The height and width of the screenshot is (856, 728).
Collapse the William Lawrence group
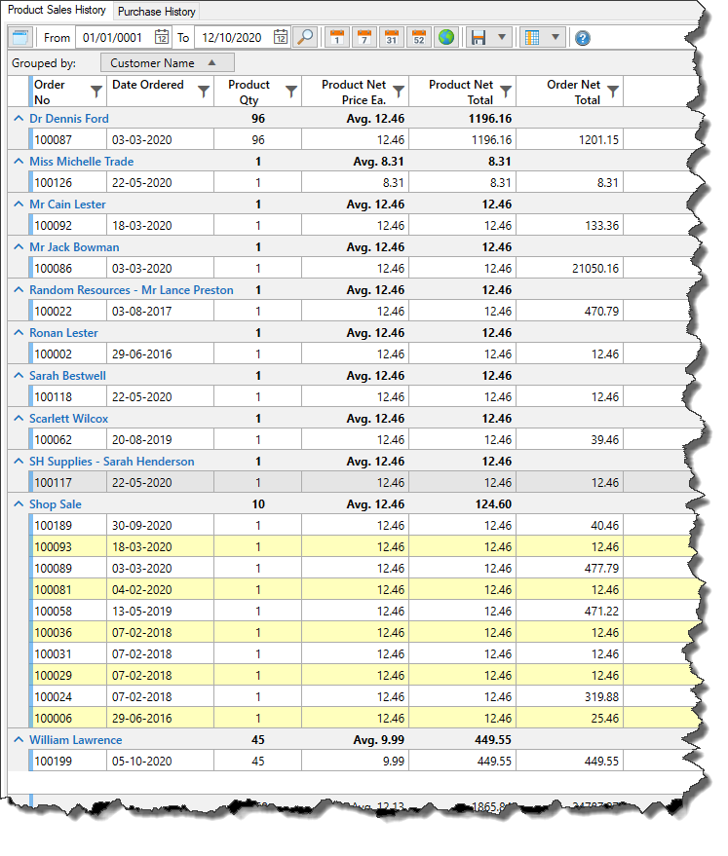(x=18, y=740)
